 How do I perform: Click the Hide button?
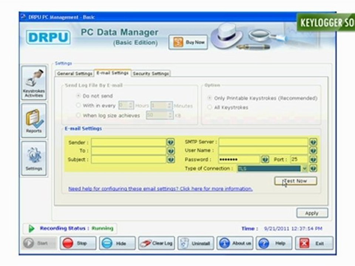coord(117,243)
